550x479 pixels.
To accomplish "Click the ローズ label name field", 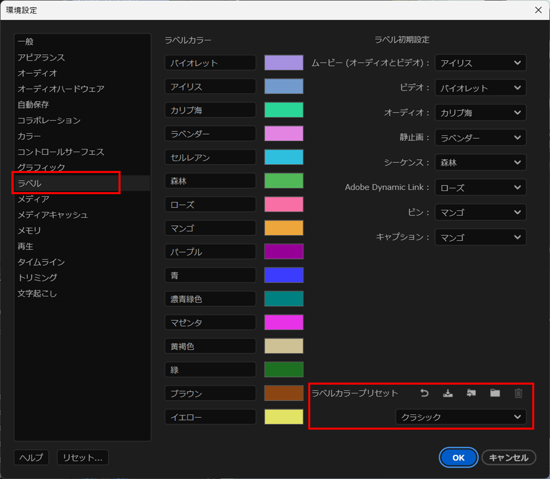I will point(210,204).
